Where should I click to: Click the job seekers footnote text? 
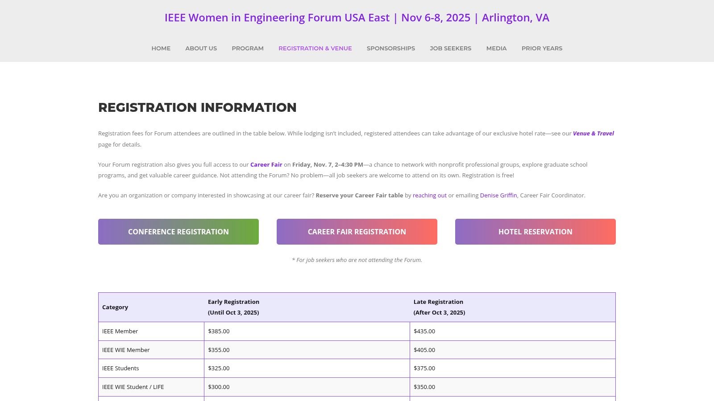[x=357, y=260]
